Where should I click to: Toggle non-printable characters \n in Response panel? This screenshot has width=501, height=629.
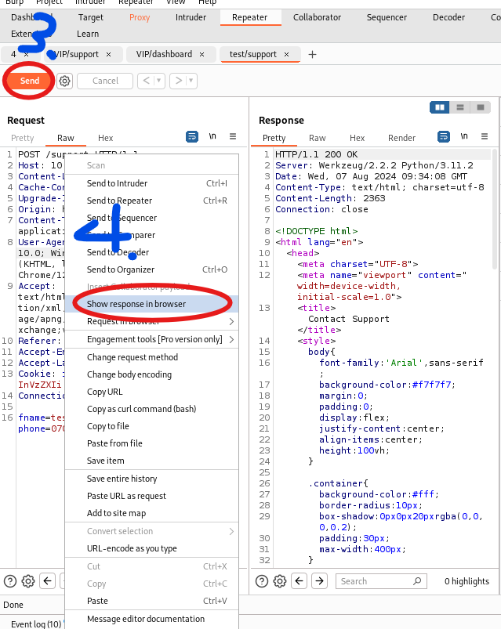pos(464,136)
